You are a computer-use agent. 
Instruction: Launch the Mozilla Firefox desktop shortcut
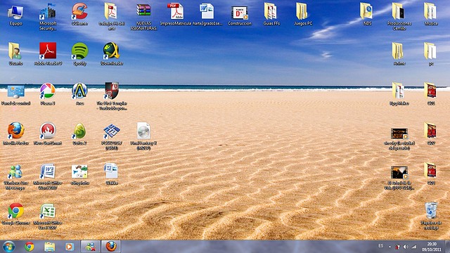(15, 131)
